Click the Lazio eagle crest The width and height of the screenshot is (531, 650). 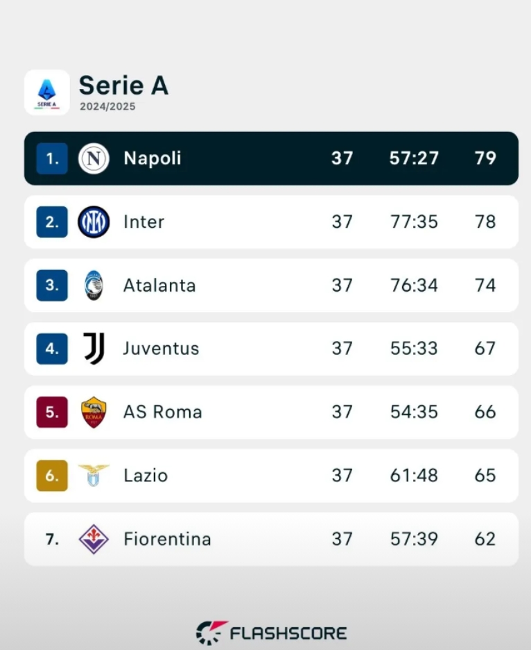(x=94, y=475)
